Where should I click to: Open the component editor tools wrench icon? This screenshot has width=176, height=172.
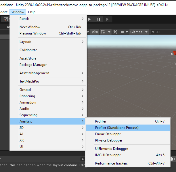tap(115, 32)
